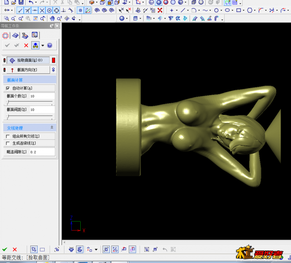Open the Undo history dropdown arrow
The image size is (291, 263).
tap(36, 3)
